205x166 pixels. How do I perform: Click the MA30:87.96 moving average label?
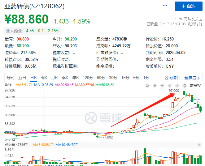[x=85, y=85]
